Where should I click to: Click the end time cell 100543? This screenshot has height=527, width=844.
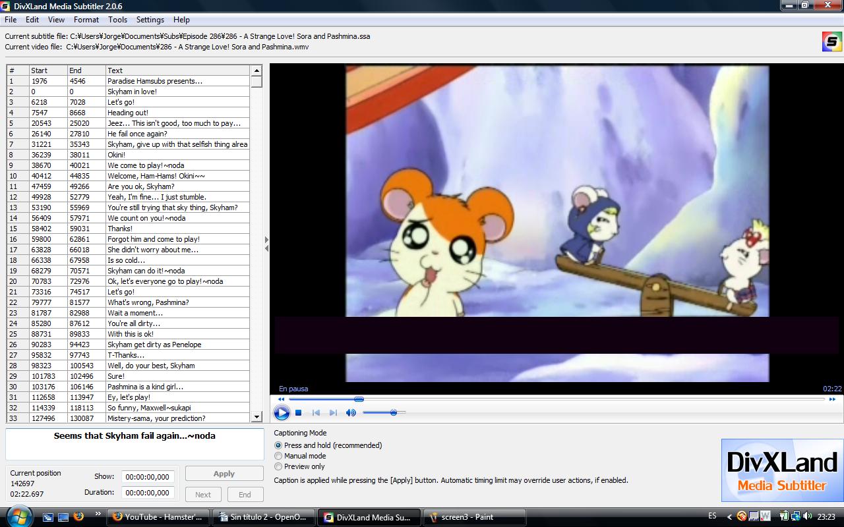[86, 366]
